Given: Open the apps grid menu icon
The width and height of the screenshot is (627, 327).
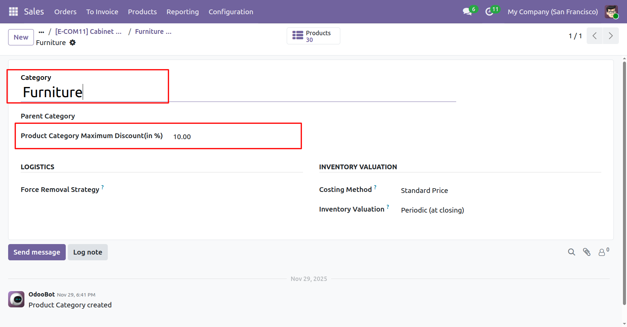Looking at the screenshot, I should point(13,12).
